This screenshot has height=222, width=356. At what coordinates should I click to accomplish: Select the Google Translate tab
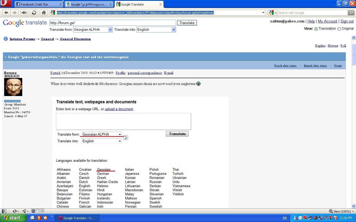pos(139,4)
